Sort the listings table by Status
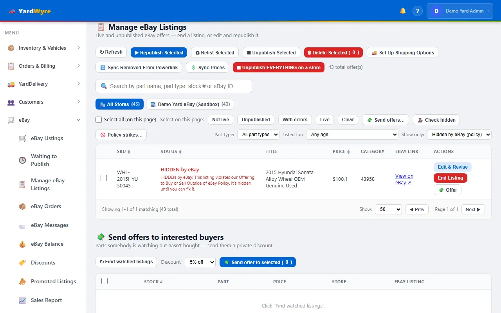The image size is (501, 313). (171, 151)
